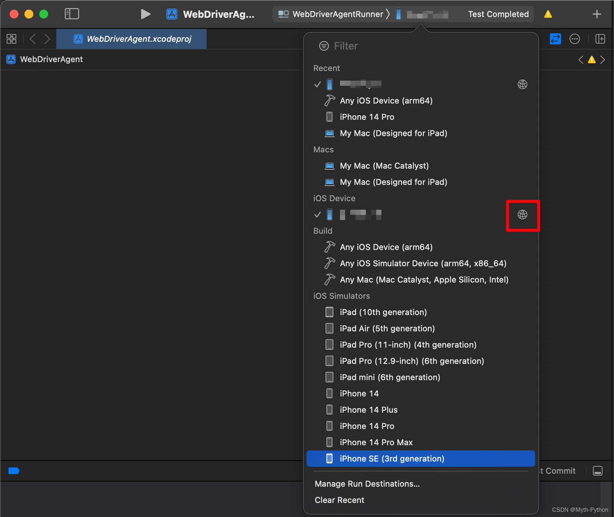Jump to next issue chevron
This screenshot has width=614, height=517.
[x=603, y=60]
